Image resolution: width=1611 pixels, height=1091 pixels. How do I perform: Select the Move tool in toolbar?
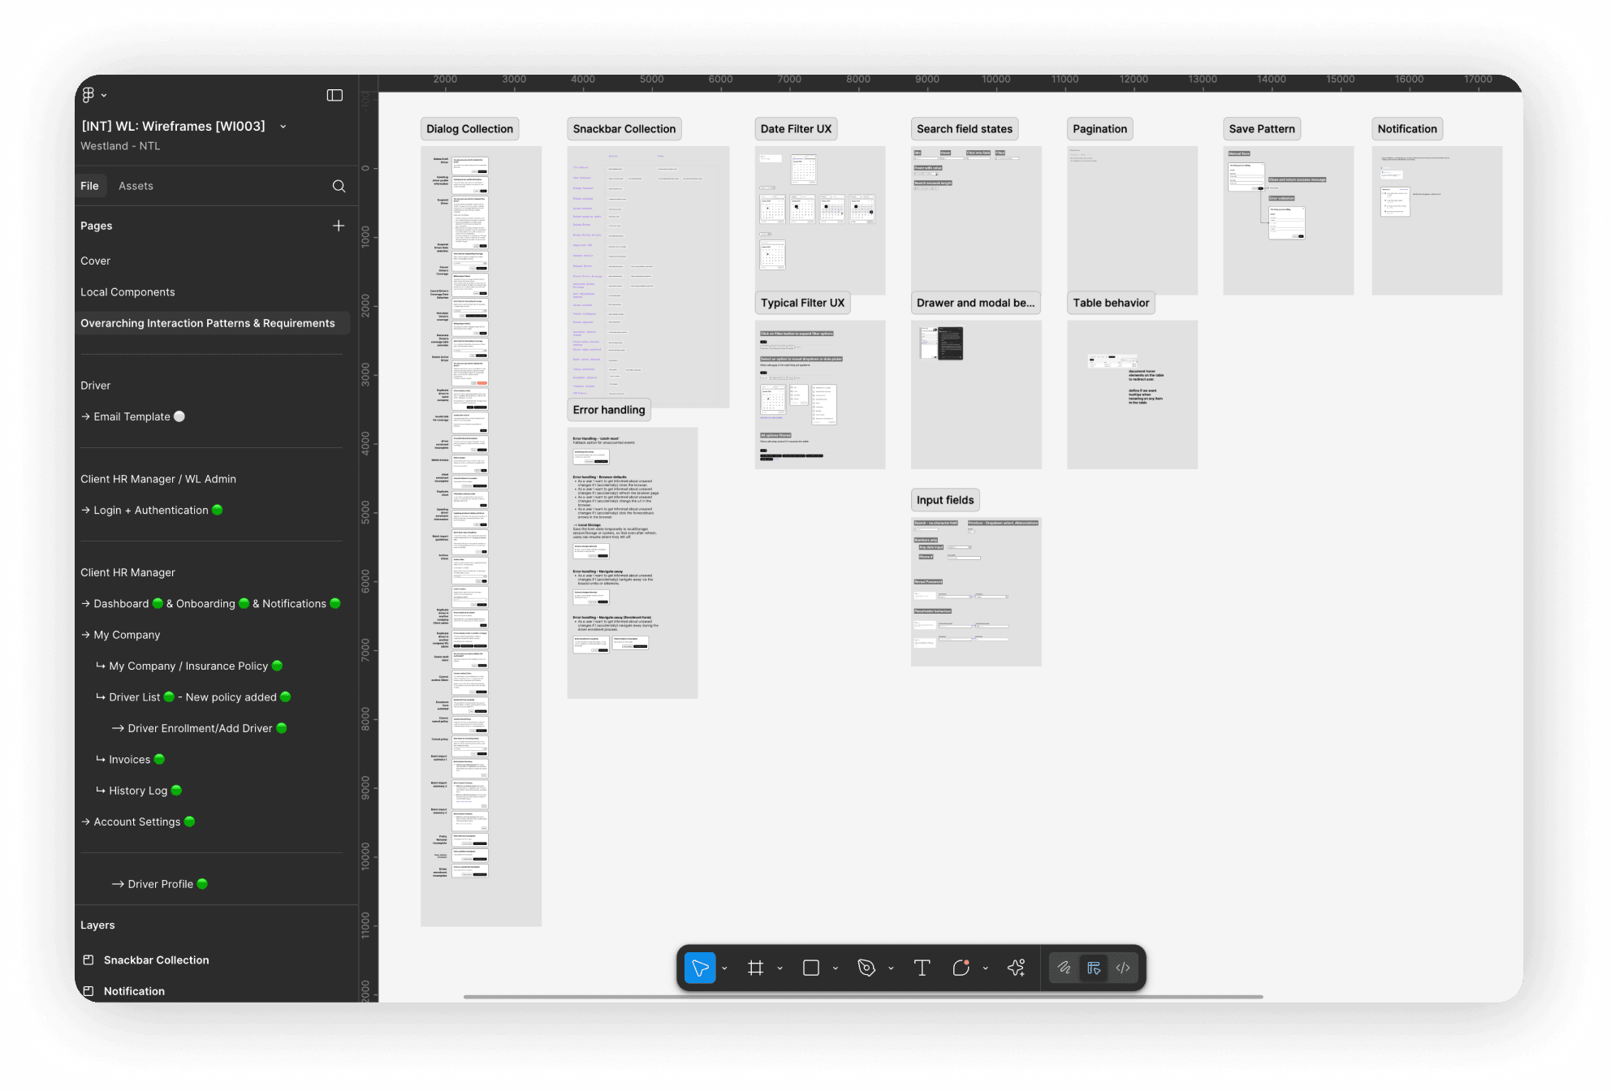click(700, 968)
